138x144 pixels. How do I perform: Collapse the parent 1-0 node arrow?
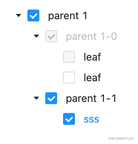(x=36, y=36)
